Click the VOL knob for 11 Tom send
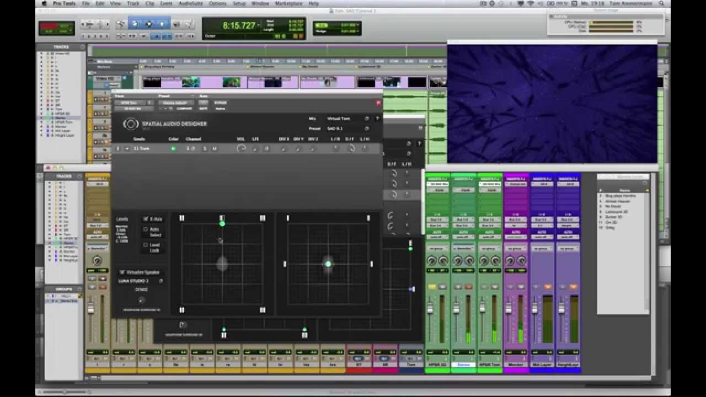This screenshot has height=397, width=706. pos(241,148)
